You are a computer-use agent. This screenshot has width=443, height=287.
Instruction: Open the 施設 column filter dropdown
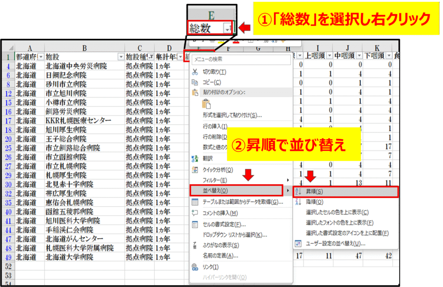pyautogui.click(x=121, y=57)
